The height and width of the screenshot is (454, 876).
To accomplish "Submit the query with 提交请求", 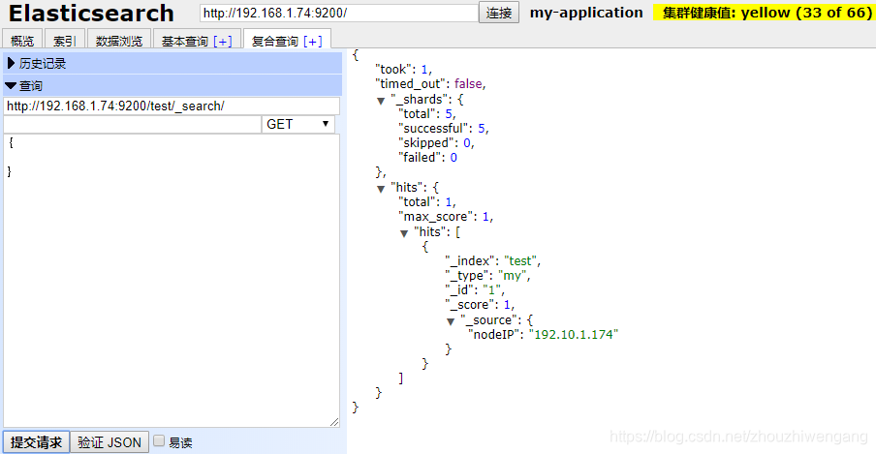I will [x=36, y=442].
